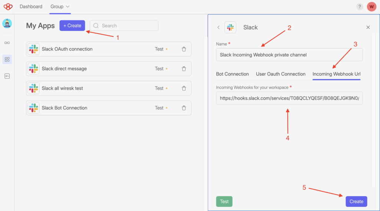Click Test label on Slack direct message

click(159, 69)
